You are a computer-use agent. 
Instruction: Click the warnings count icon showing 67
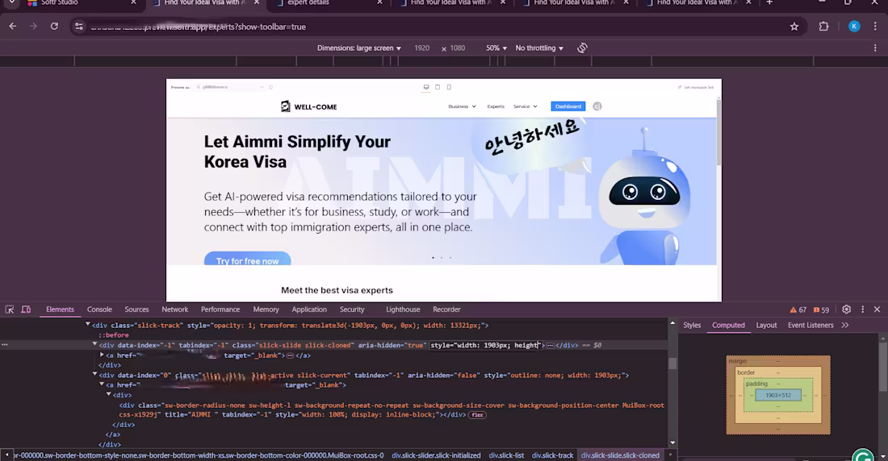pyautogui.click(x=798, y=310)
